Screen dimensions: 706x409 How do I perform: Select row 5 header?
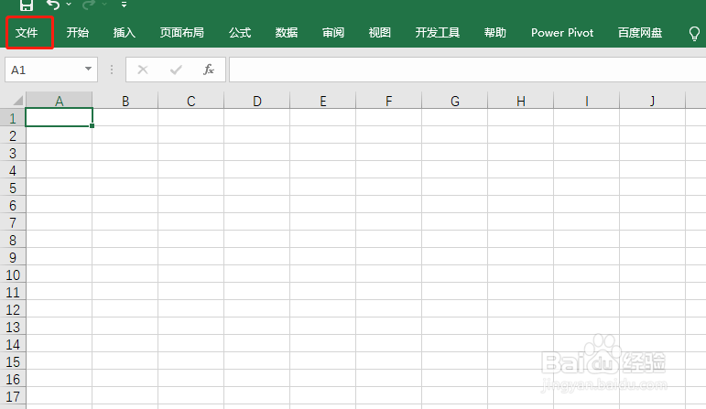click(x=13, y=188)
